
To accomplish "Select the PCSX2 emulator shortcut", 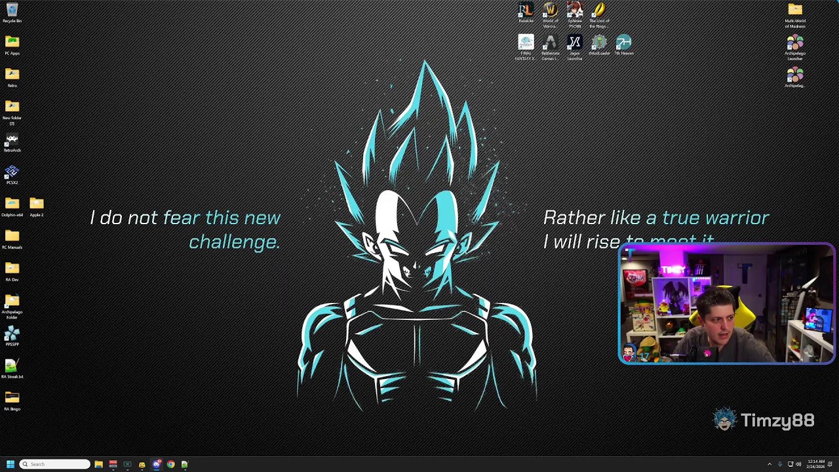I will (12, 174).
